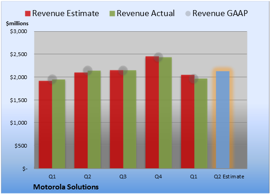Viewport: 270px width, 194px height.
Task: Click the green Revenue Actual legend swatch
Action: pos(112,13)
